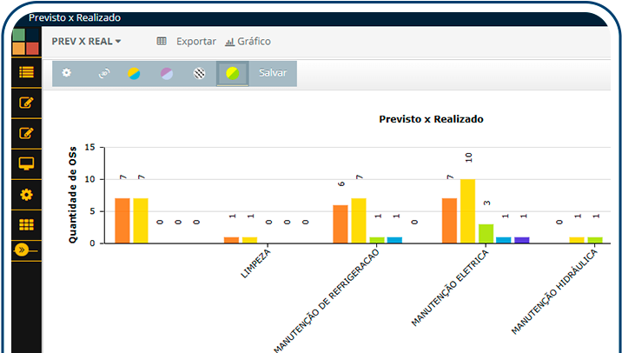Click the orange bar in Manutenção de Refrigeração
The height and width of the screenshot is (353, 622).
pos(341,223)
